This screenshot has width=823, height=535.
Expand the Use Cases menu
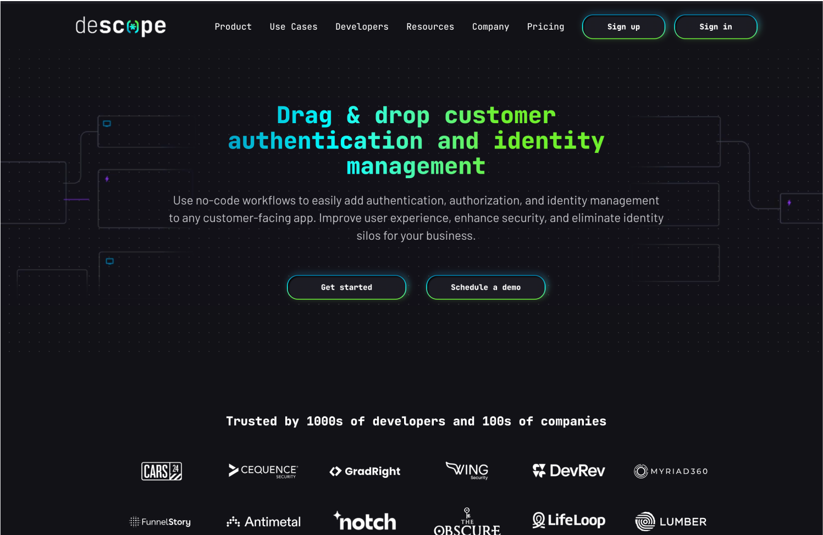pos(294,26)
